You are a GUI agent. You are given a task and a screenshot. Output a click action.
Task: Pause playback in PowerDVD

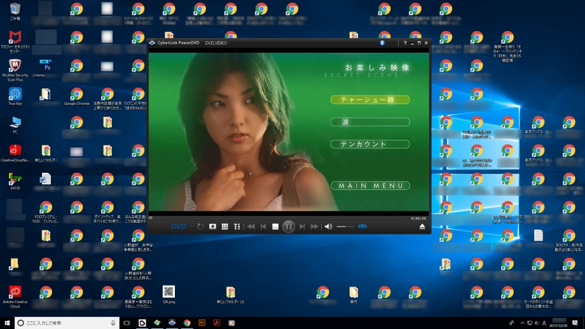tap(289, 226)
